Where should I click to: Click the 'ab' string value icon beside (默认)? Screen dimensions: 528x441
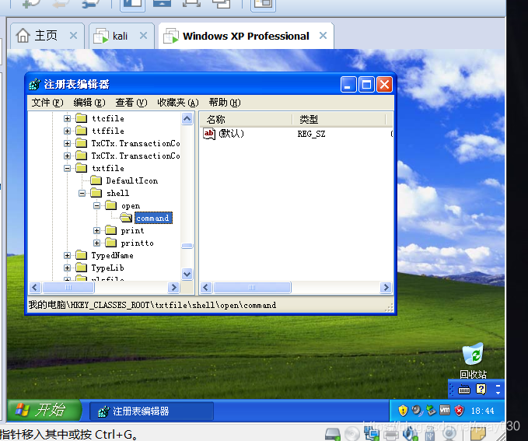209,134
